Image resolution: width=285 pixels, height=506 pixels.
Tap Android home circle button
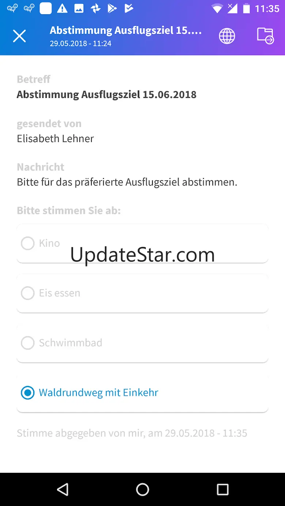[x=142, y=489]
